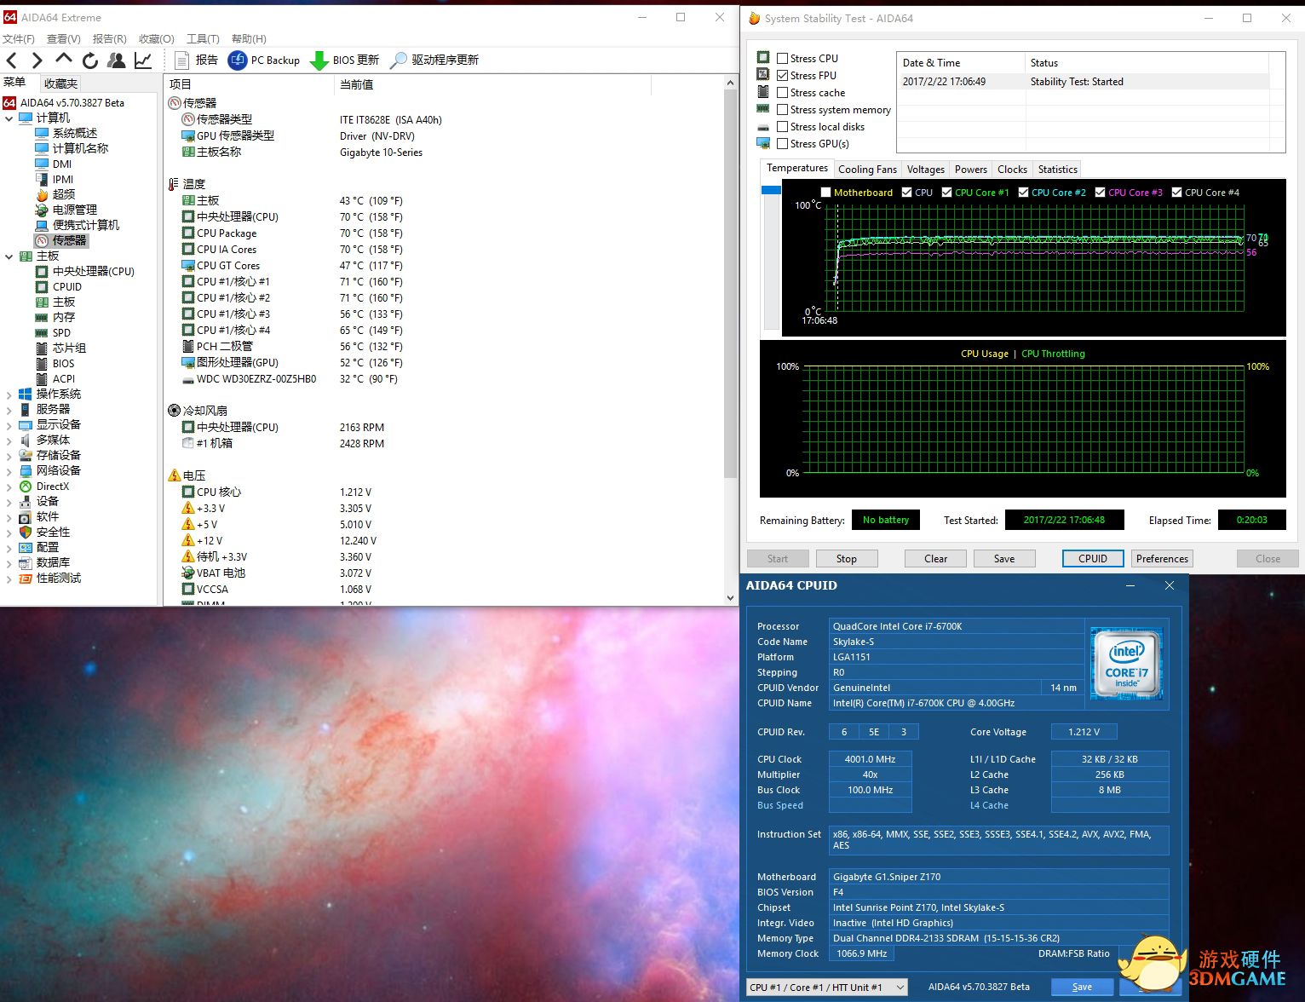Enable the Stress cache checkbox
Viewport: 1305px width, 1002px height.
[x=782, y=92]
